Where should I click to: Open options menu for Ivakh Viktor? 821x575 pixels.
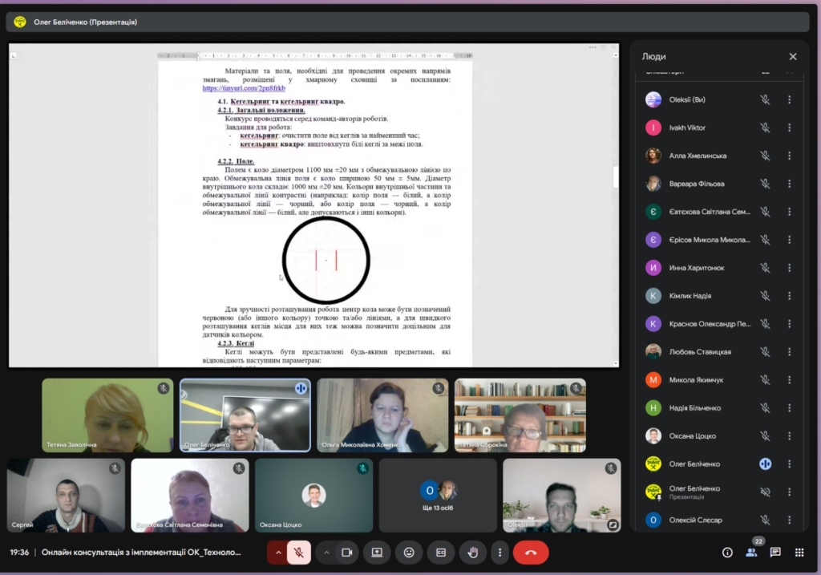[789, 128]
